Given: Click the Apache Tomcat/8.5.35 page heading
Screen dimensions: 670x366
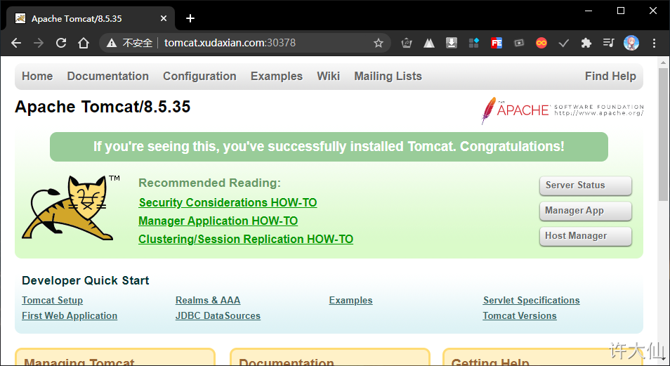Looking at the screenshot, I should [103, 107].
